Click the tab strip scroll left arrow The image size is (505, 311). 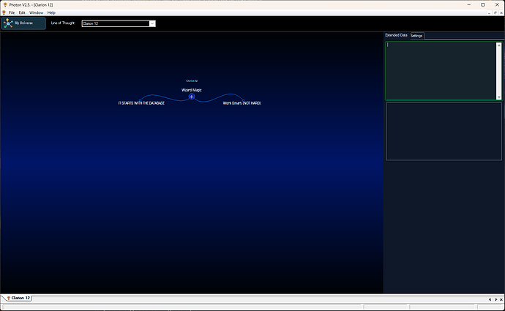[490, 299]
